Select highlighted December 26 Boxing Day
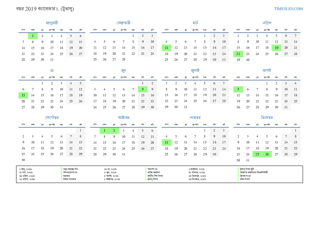 [x=267, y=154]
